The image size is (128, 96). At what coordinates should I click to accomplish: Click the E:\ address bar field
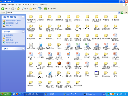point(62,13)
